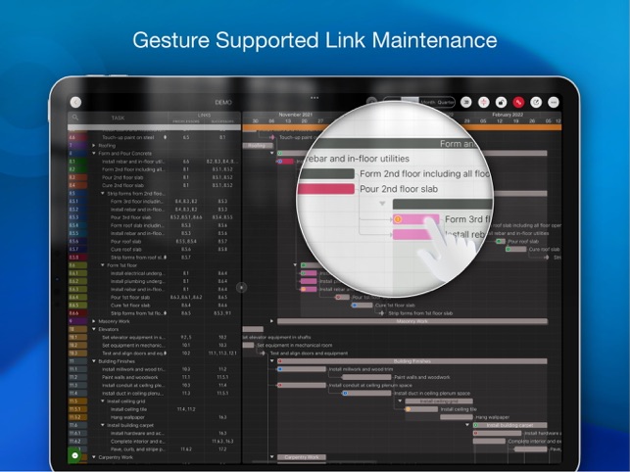Collapse the Building Finishes group
Viewport: 630px width, 472px height.
coord(94,360)
